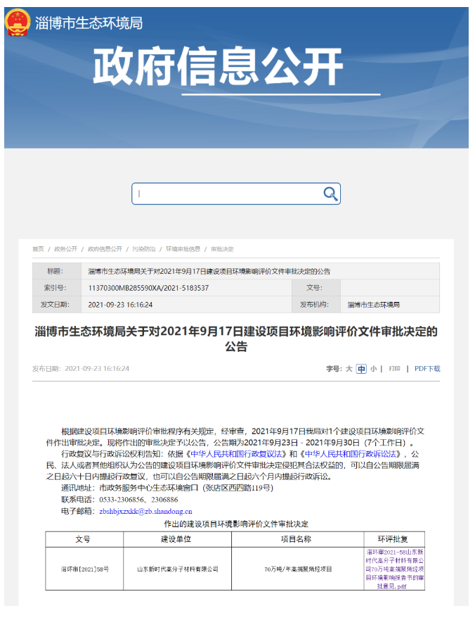Click the 打印 print button
475x625 pixels.
point(394,369)
